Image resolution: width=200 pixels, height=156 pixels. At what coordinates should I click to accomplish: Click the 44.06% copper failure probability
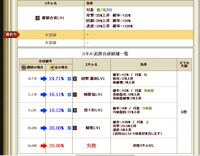click(32, 146)
